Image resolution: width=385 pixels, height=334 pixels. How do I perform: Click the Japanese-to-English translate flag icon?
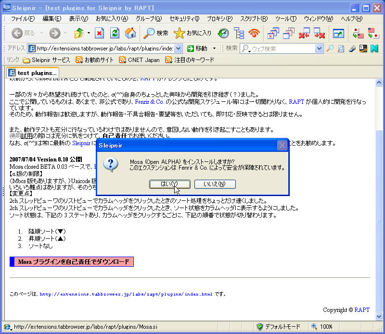pyautogui.click(x=358, y=33)
